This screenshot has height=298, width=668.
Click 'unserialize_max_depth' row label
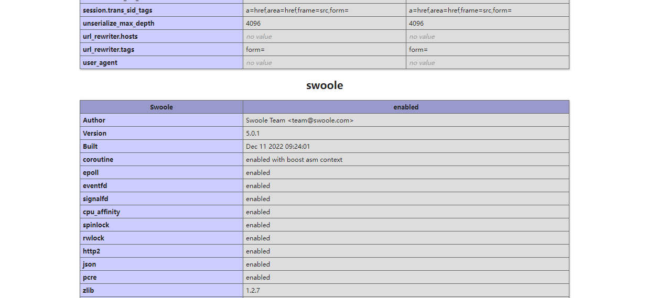[118, 23]
